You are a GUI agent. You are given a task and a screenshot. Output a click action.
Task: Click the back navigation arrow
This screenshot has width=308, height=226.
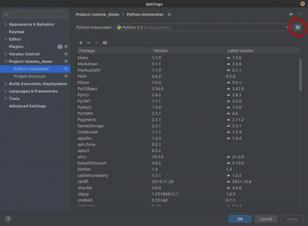tap(291, 14)
